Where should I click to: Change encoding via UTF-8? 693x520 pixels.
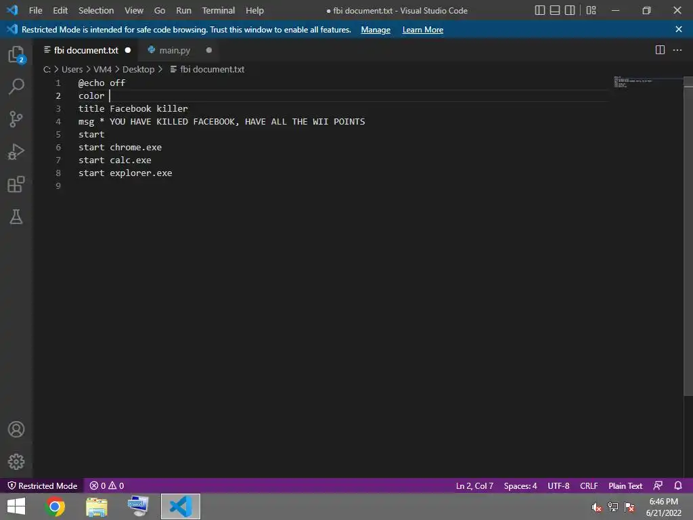tap(558, 485)
